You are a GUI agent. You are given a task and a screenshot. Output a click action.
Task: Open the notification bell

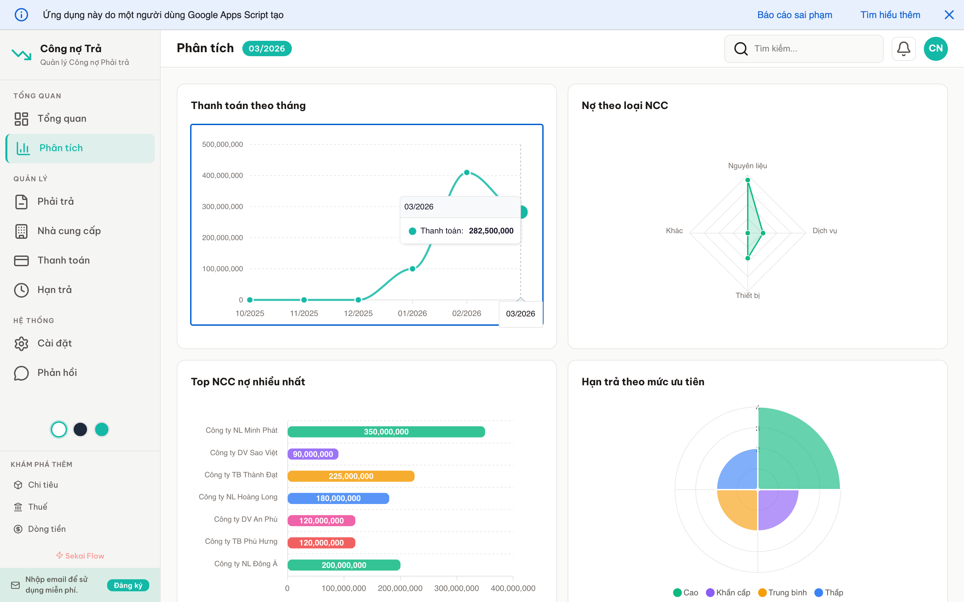903,48
